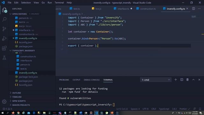Expand the Timeline section
The image size is (204, 115).
(x=17, y=97)
